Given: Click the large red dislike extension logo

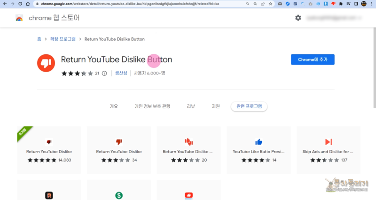Looking at the screenshot, I should tap(46, 63).
